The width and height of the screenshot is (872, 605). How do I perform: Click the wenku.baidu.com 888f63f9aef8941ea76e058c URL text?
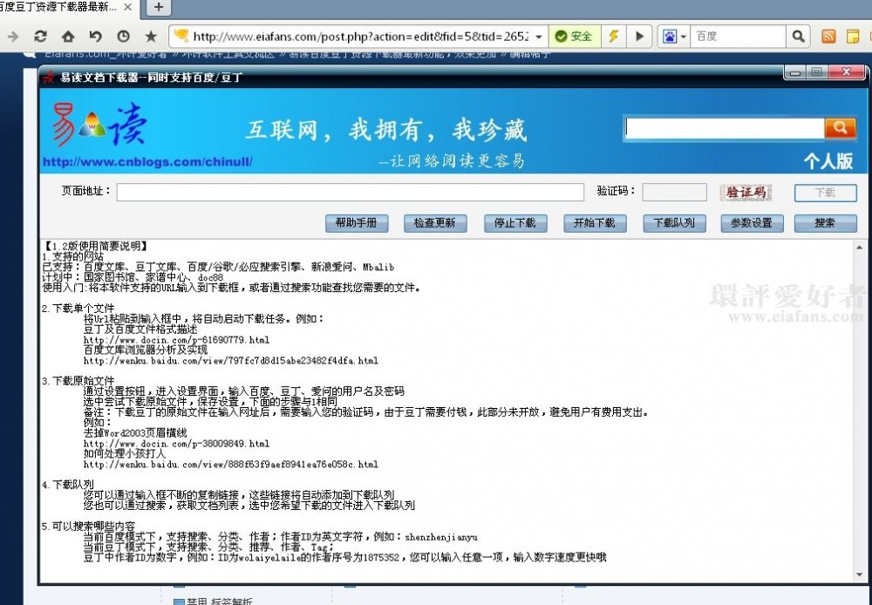point(231,465)
